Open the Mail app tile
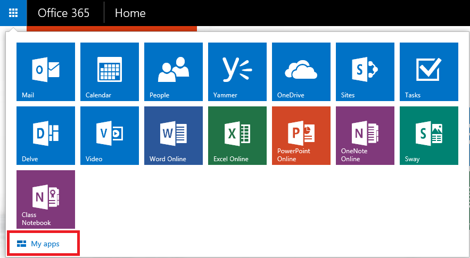 46,72
